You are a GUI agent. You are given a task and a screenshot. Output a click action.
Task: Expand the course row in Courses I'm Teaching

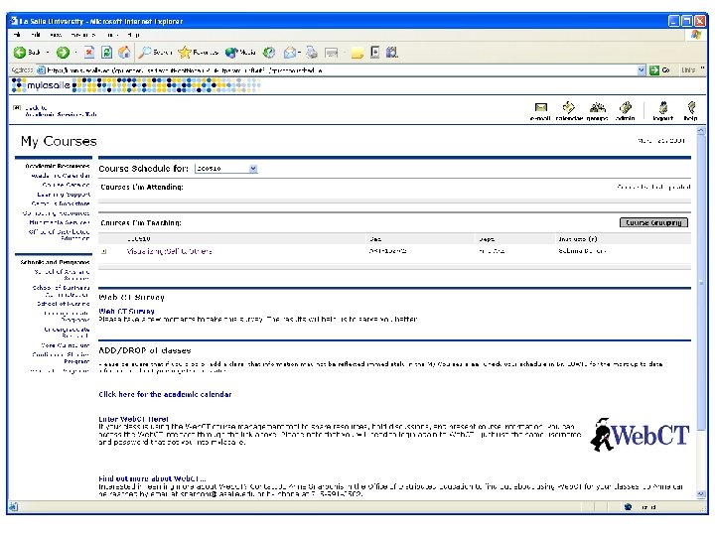(104, 251)
